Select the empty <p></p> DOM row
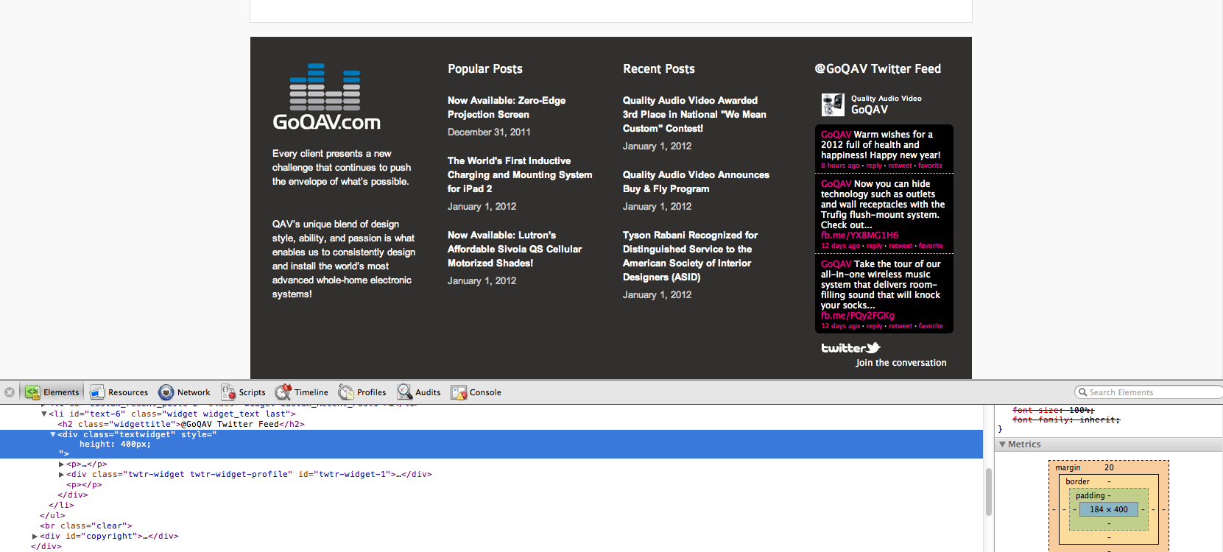1223x552 pixels. click(x=491, y=485)
